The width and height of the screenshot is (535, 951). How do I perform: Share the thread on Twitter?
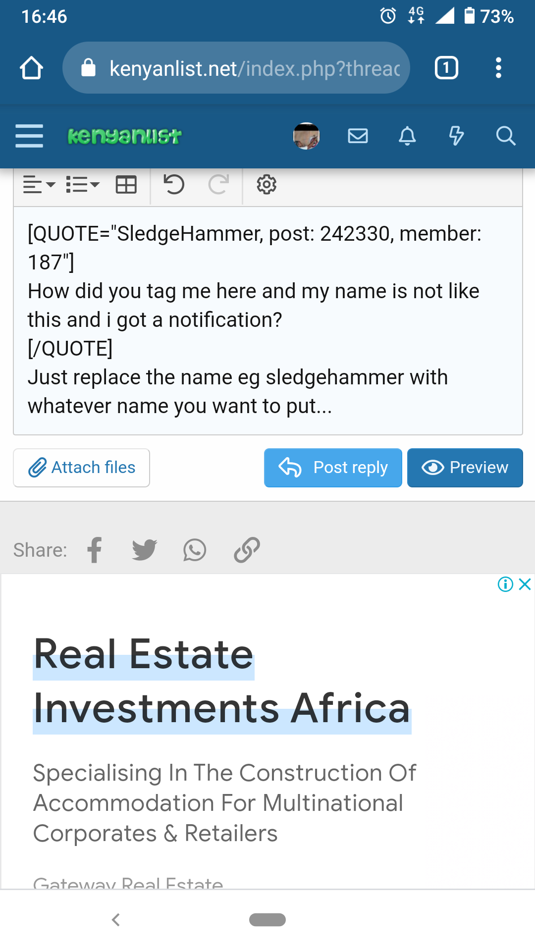tap(145, 550)
